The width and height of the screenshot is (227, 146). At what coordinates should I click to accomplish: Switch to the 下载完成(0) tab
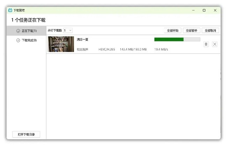(29, 40)
